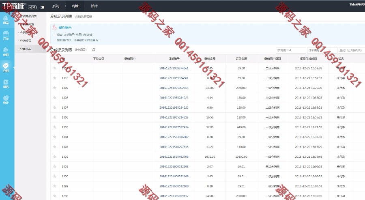The image size is (365, 200).
Task: Click the TP商城 logo
Action: [14, 6]
